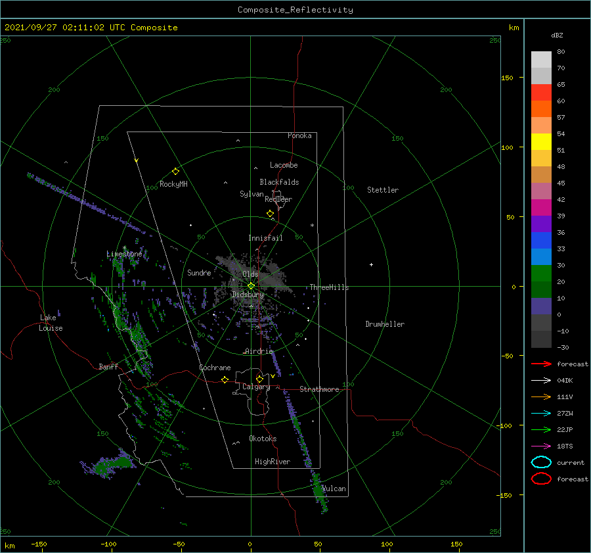
Task: Click the red forecast ellipse legend icon
Action: [541, 479]
